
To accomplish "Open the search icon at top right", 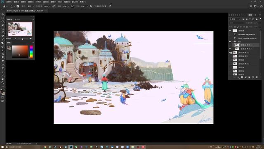I will tap(251, 6).
